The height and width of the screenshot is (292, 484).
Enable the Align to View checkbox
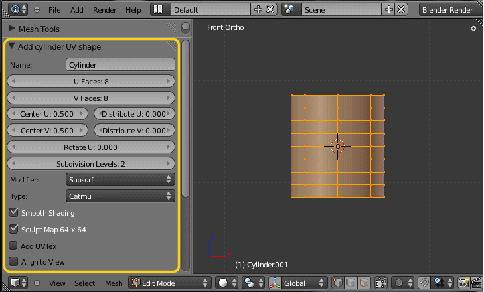tap(13, 262)
